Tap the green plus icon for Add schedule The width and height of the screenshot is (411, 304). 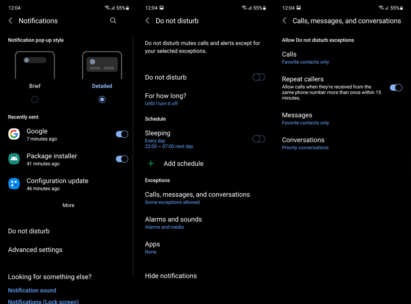pos(151,163)
